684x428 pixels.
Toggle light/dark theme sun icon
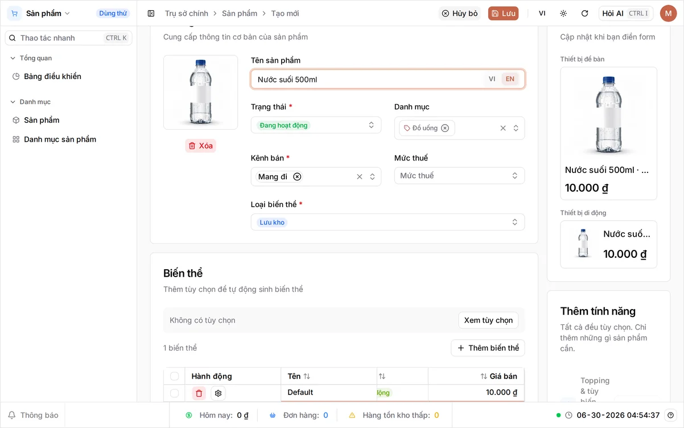tap(563, 13)
